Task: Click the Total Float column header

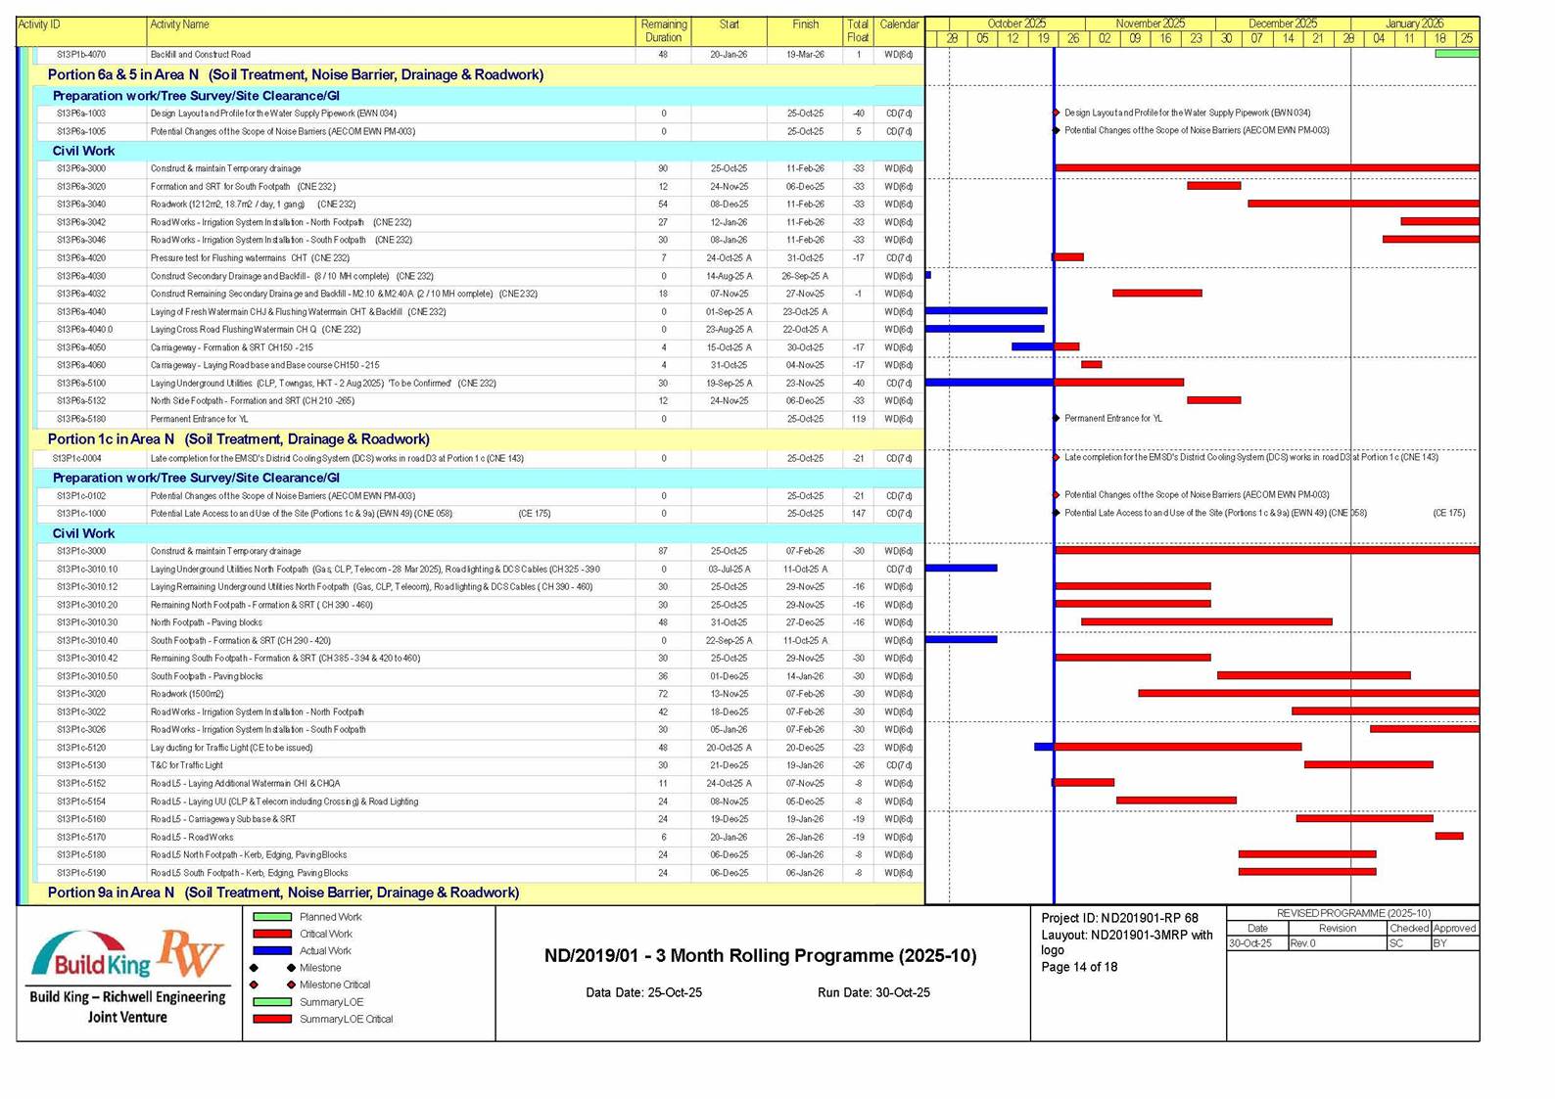Action: coord(857,30)
